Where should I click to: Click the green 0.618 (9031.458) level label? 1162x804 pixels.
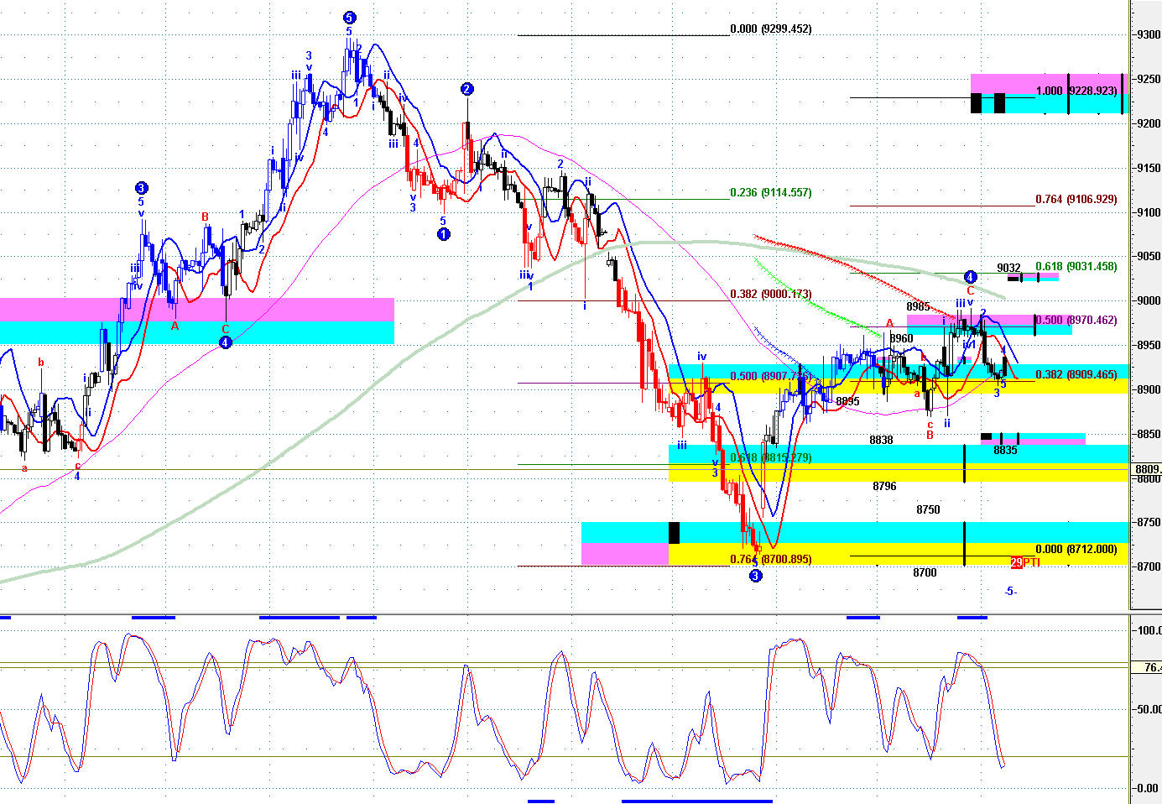pos(1076,267)
